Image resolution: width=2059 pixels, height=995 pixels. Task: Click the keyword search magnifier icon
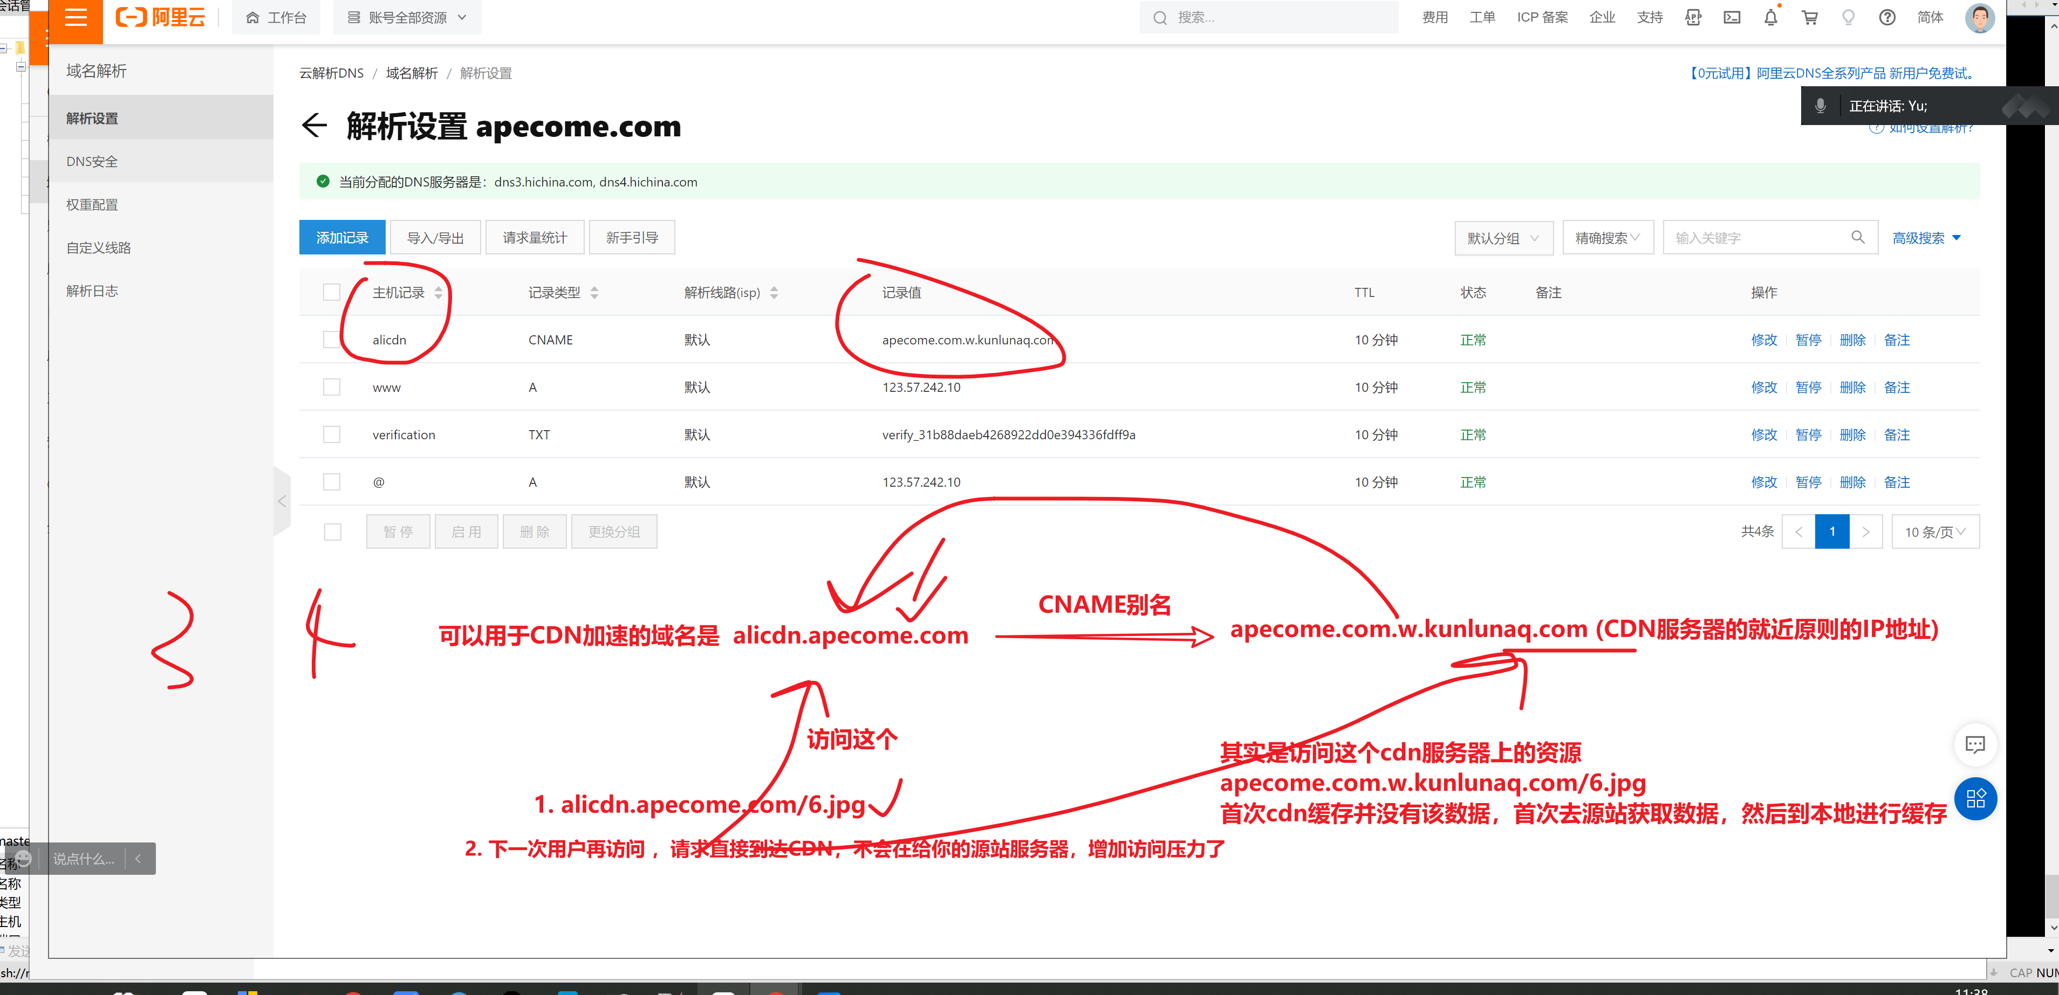(x=1858, y=237)
